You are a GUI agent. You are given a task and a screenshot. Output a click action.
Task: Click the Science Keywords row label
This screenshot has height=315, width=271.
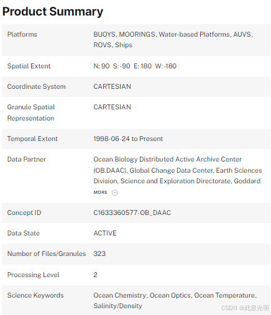coord(35,295)
